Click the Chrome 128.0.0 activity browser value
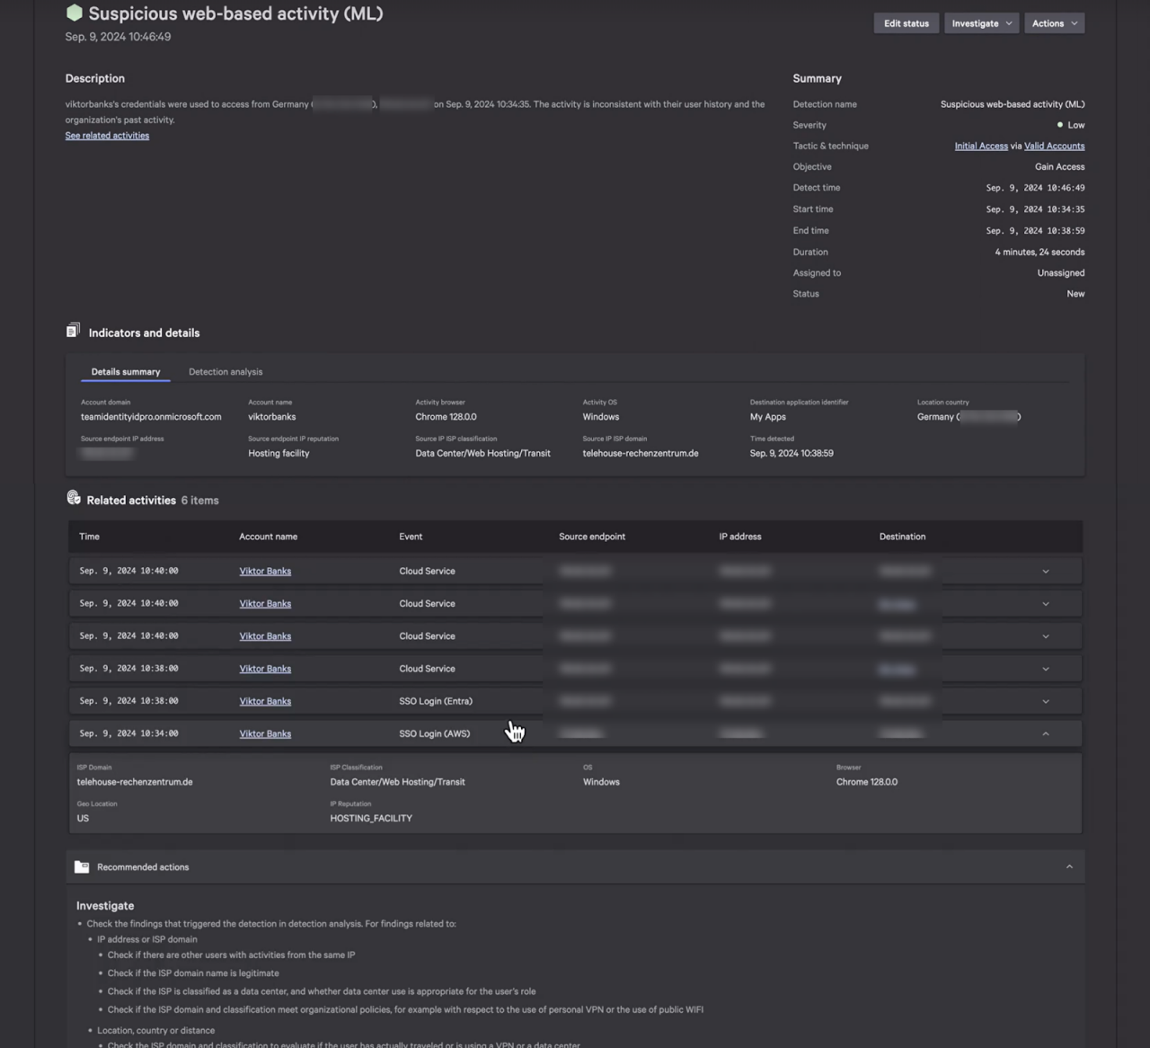 pos(446,417)
